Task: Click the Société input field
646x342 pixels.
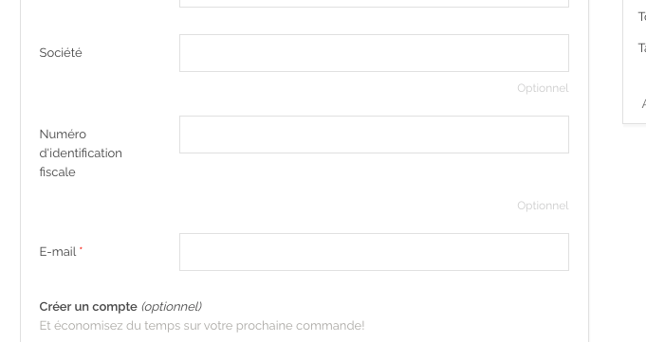Action: point(374,53)
